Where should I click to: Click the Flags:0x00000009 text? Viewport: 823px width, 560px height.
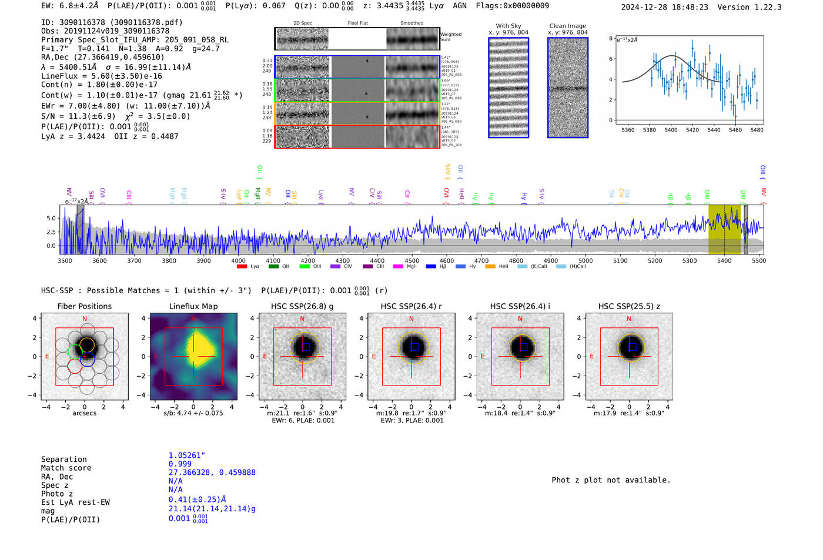512,6
